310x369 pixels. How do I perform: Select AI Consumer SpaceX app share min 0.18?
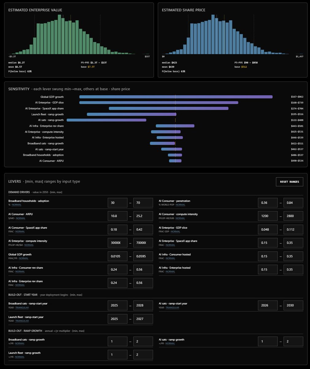pyautogui.click(x=118, y=229)
